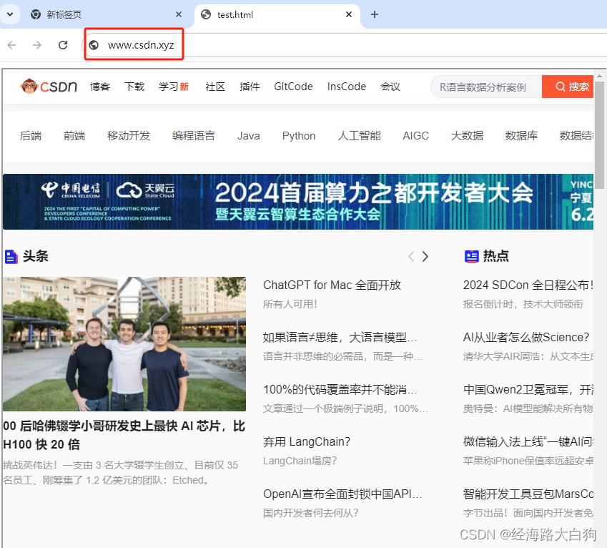This screenshot has height=548, width=607.
Task: Close the 新标签页 browser tab
Action: 179,14
